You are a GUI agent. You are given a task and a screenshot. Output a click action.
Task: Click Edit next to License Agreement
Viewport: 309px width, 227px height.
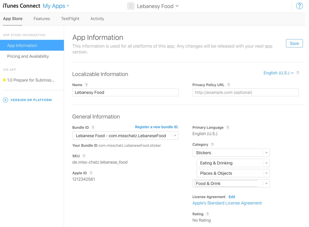(x=232, y=197)
